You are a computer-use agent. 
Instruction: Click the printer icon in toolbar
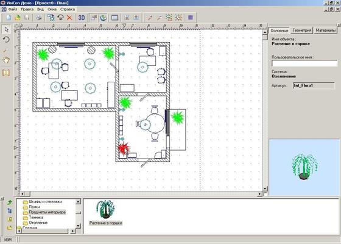39,18
